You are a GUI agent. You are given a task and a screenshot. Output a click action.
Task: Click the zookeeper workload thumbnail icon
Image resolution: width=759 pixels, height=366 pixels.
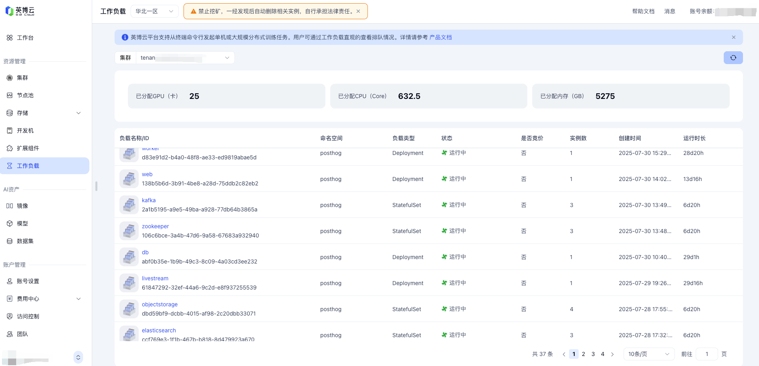click(129, 231)
